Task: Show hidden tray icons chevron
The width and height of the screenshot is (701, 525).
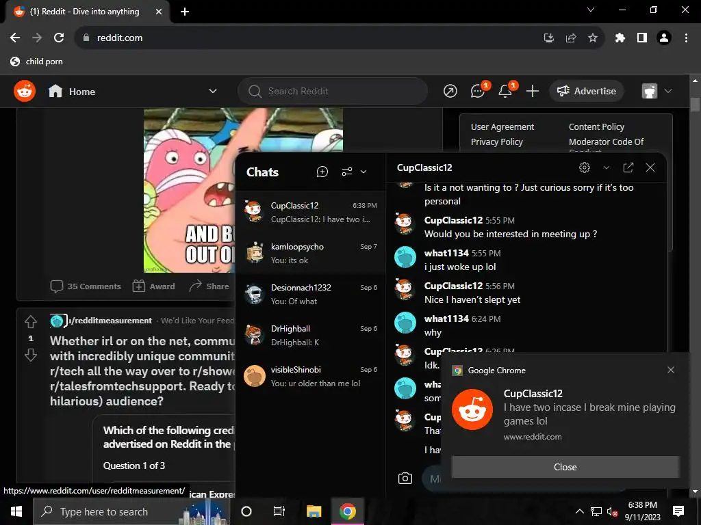Action: click(x=579, y=511)
